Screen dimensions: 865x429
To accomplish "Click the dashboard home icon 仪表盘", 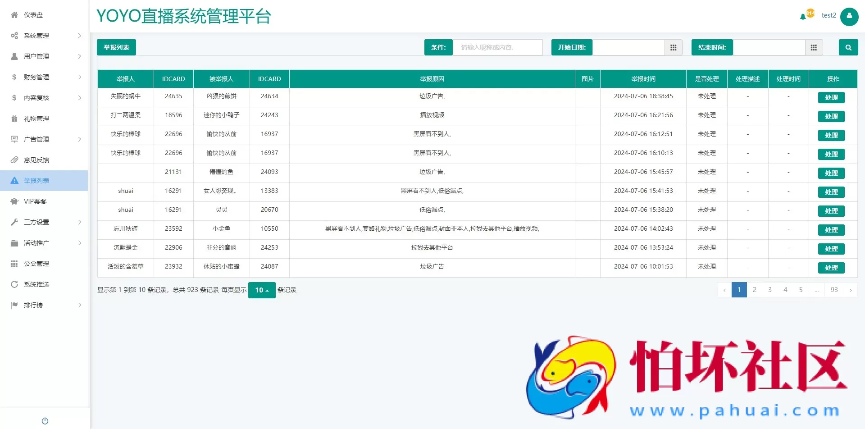I will (x=14, y=15).
